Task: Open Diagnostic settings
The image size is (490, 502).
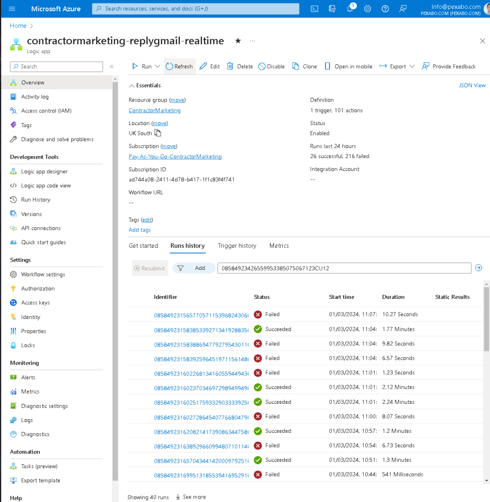Action: 45,406
